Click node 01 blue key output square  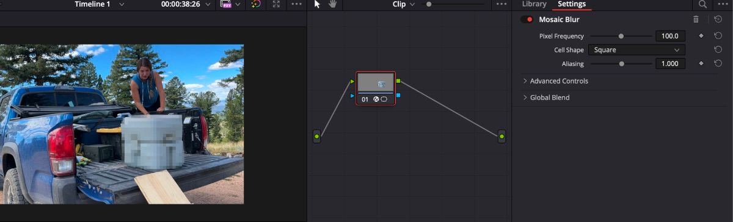coord(399,96)
